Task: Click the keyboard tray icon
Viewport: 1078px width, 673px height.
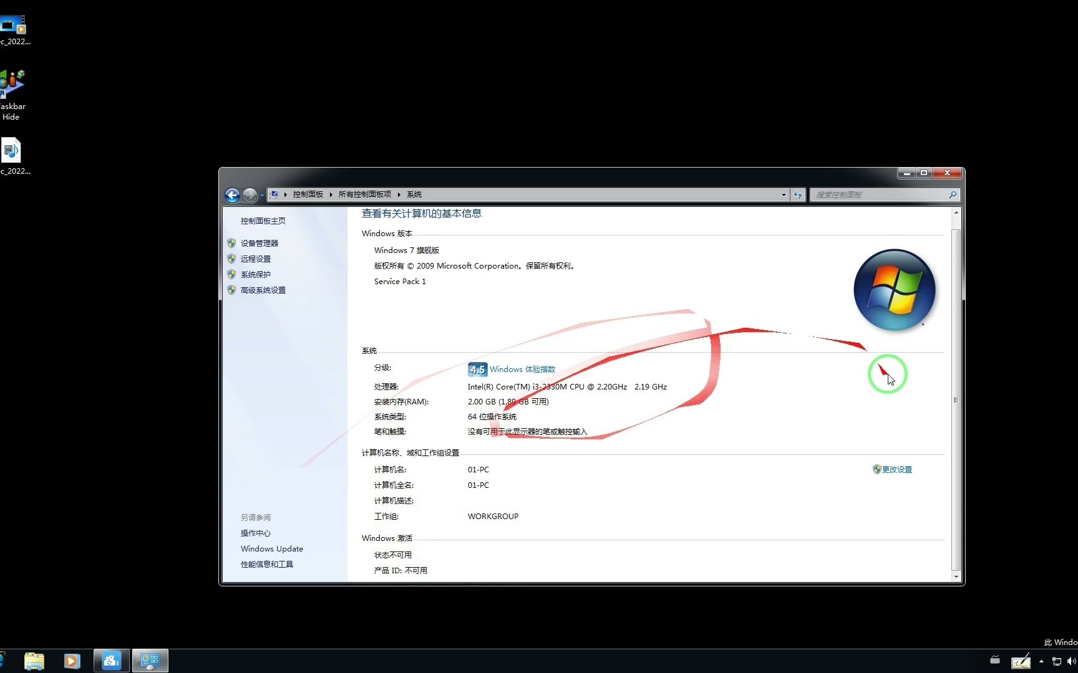Action: 995,659
